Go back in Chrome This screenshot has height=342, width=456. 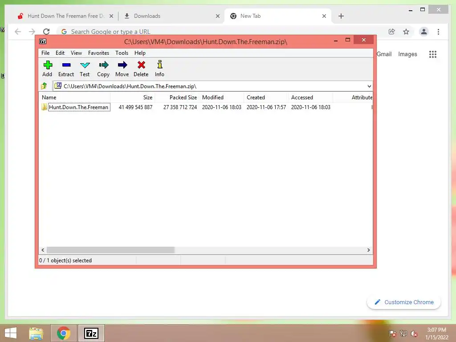18,32
